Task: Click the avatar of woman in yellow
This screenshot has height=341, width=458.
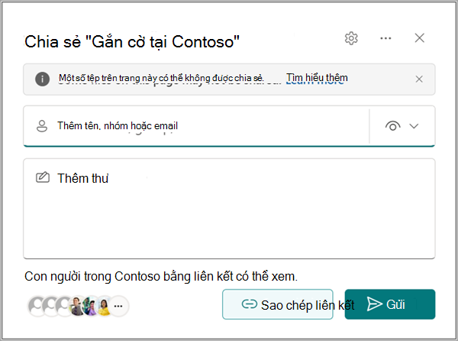Action: point(103,306)
